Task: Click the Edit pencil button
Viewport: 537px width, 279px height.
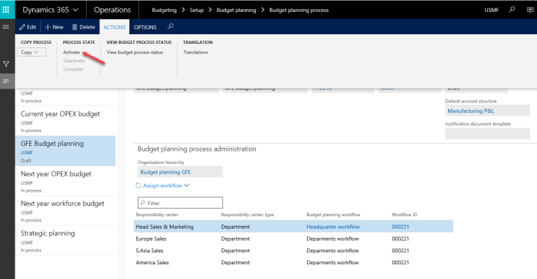Action: [x=28, y=27]
